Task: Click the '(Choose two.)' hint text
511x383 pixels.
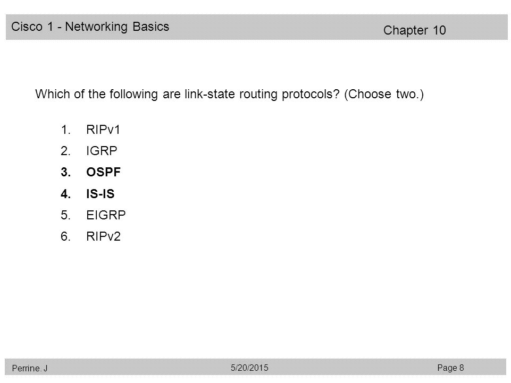Action: [384, 94]
